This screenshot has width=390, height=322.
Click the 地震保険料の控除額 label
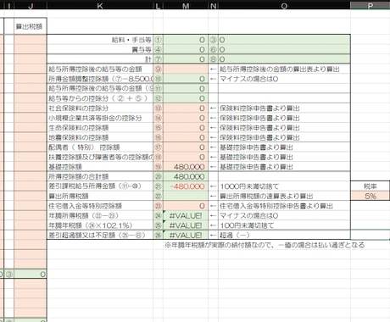[78, 137]
